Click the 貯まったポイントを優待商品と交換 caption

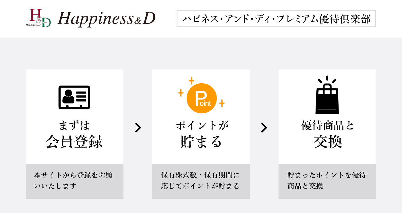(x=327, y=181)
